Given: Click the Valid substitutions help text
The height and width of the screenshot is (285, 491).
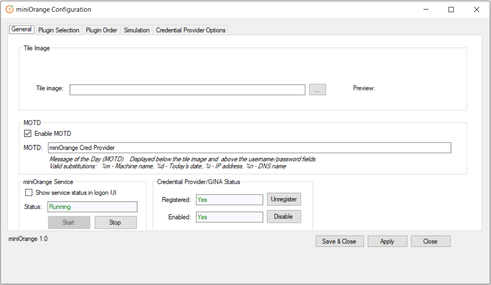Looking at the screenshot, I should point(168,166).
